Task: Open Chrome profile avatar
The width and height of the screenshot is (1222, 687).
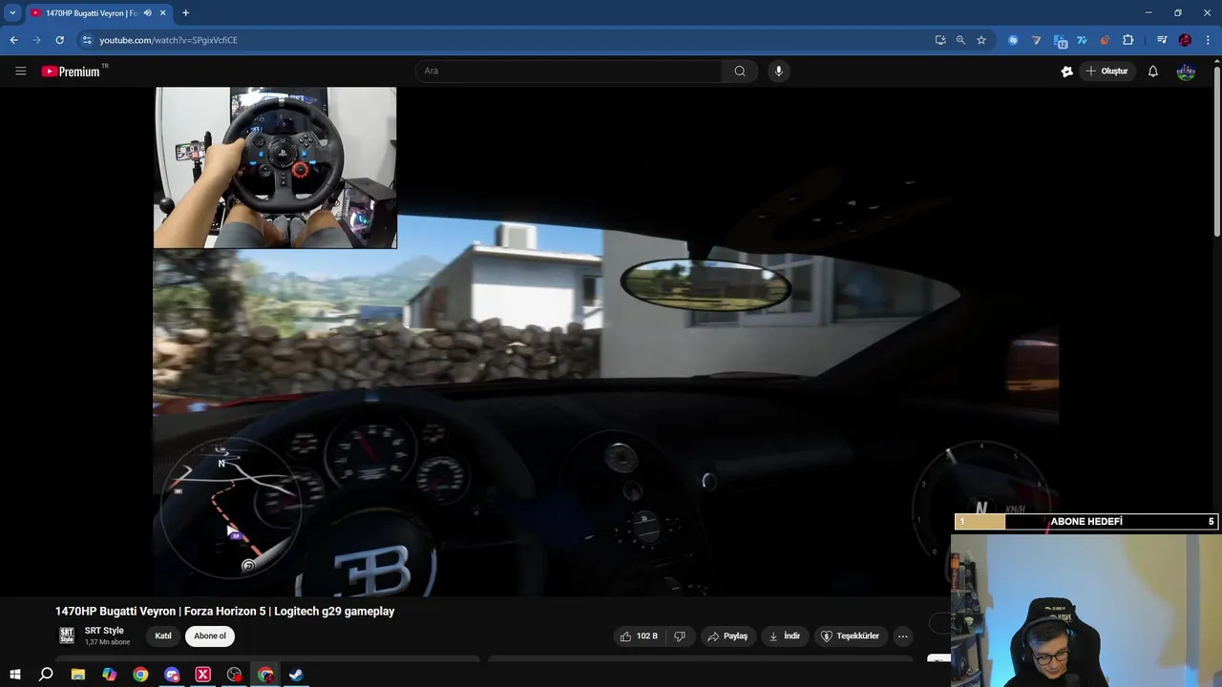Action: tap(1185, 40)
